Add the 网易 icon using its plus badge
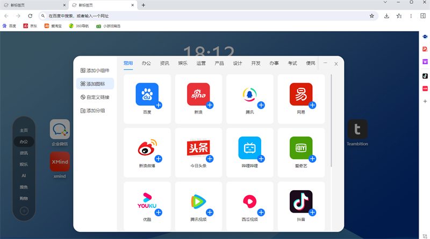Screen dimensions: 430x239 pos(312,105)
